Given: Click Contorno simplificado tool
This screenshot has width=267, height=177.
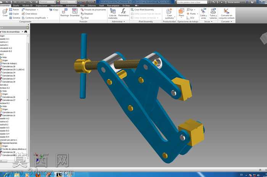Looking at the screenshot, I should [34, 18].
